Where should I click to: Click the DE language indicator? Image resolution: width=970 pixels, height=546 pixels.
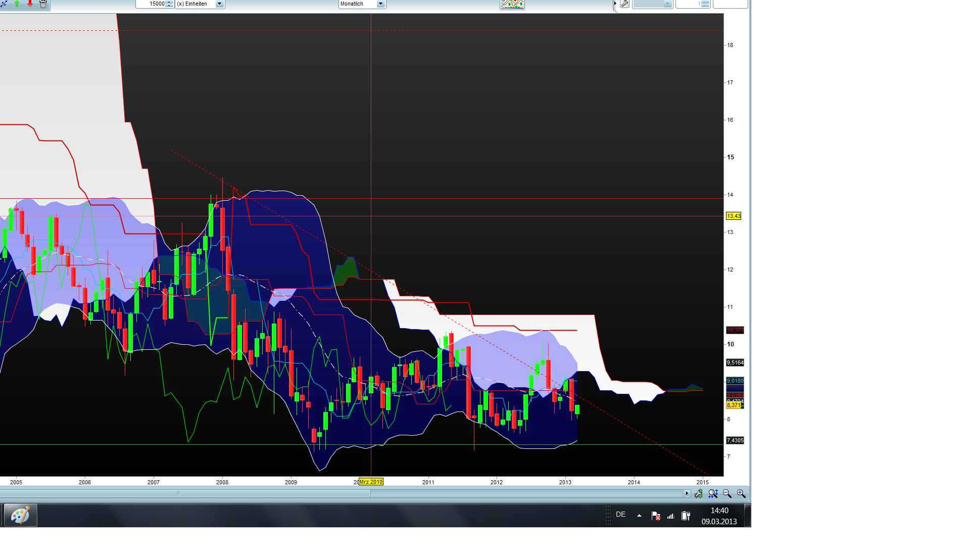tap(620, 515)
